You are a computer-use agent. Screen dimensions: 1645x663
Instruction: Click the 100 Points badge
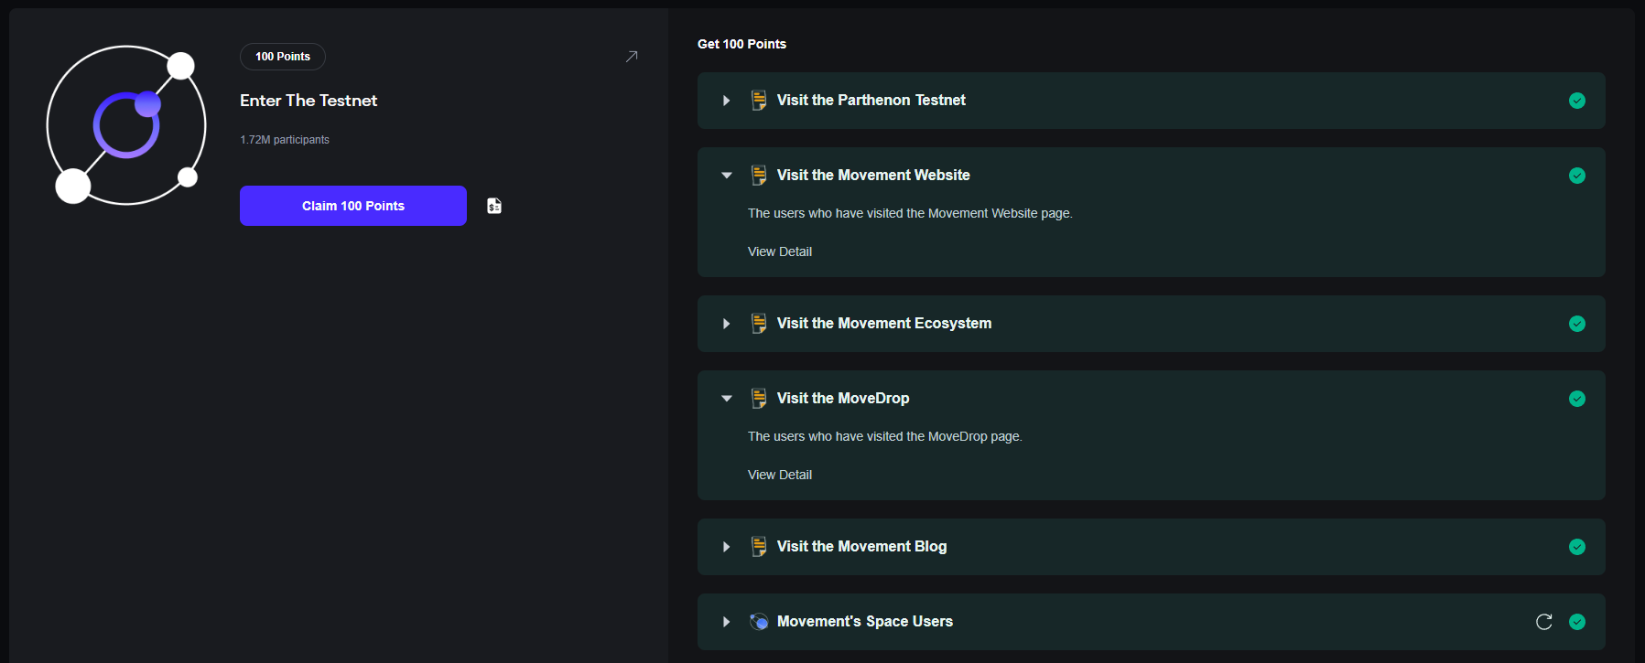[x=282, y=57]
